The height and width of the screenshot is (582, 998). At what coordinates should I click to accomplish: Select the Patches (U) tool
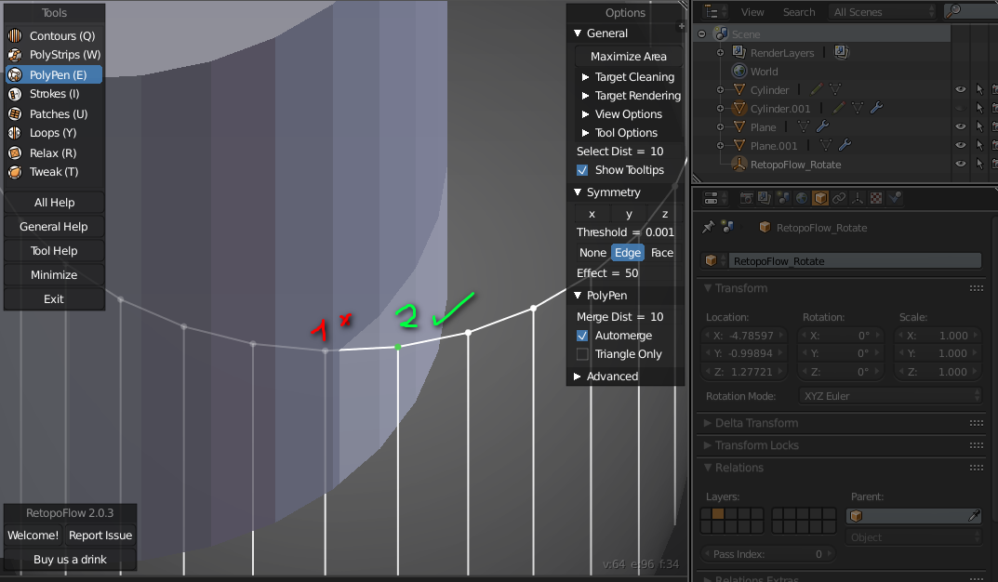click(54, 113)
